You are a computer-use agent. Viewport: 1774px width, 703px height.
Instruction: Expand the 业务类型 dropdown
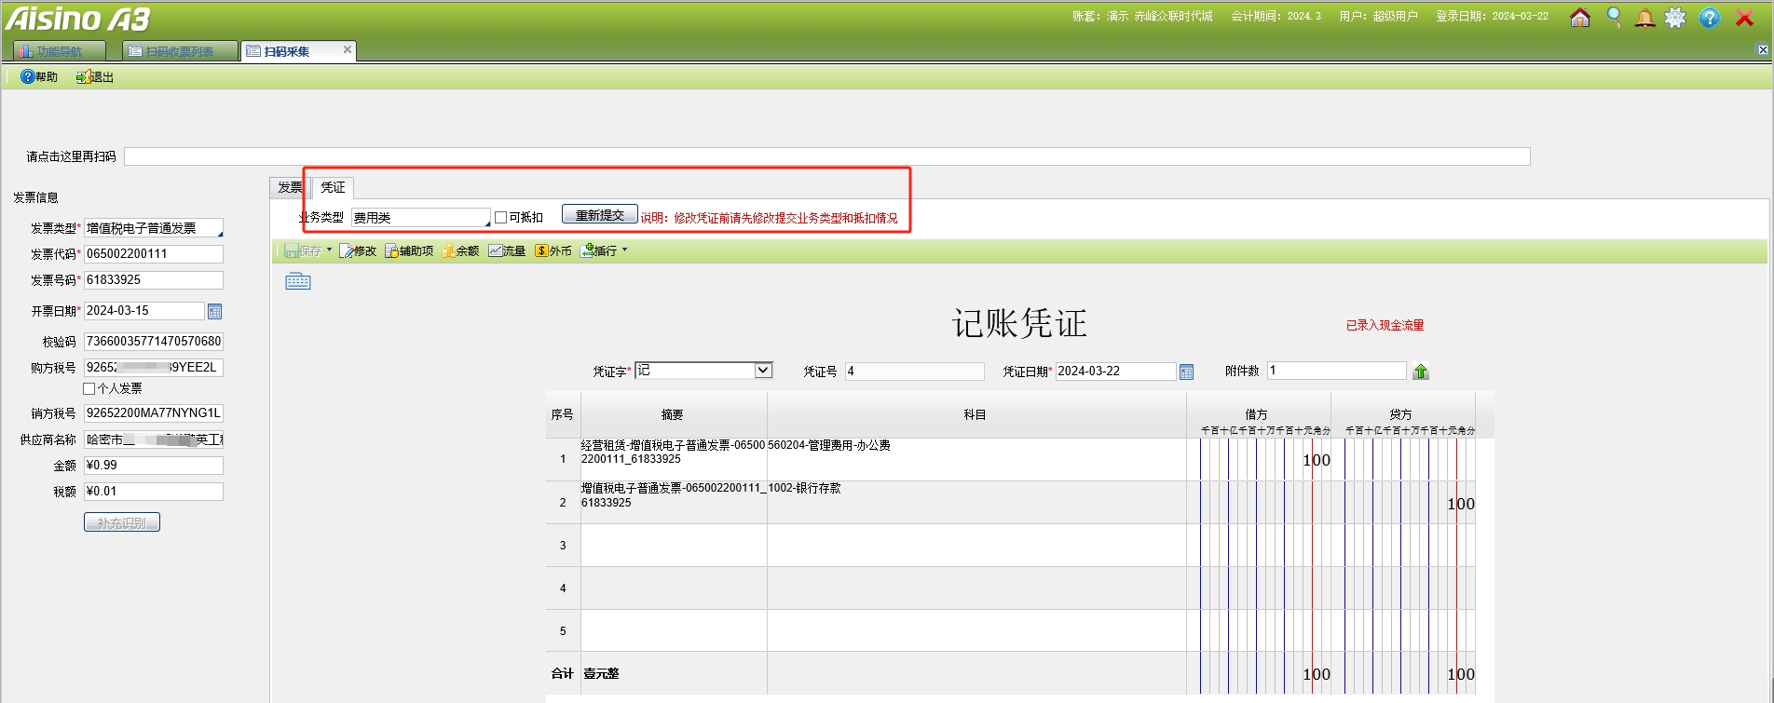pos(486,223)
